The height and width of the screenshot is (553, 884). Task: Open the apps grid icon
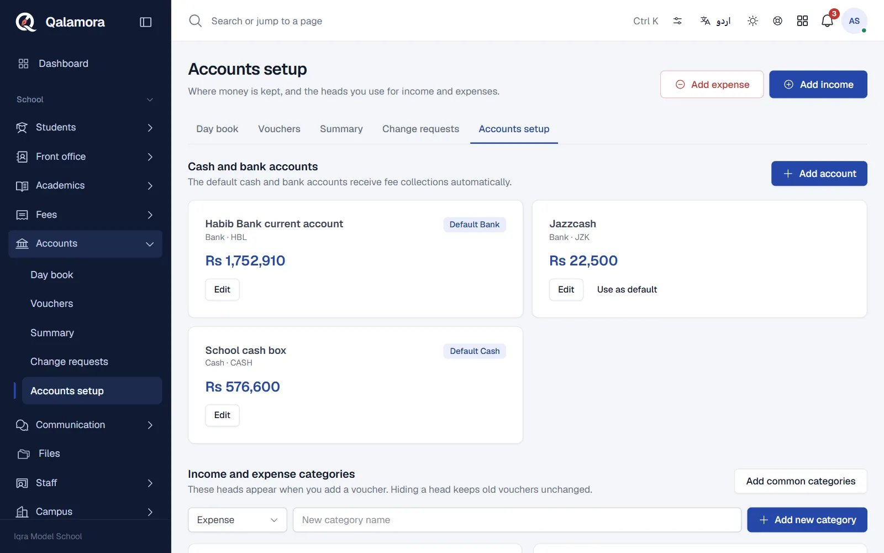(x=802, y=21)
